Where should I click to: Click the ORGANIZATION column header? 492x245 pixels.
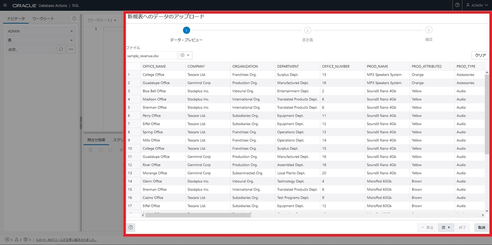(253, 66)
